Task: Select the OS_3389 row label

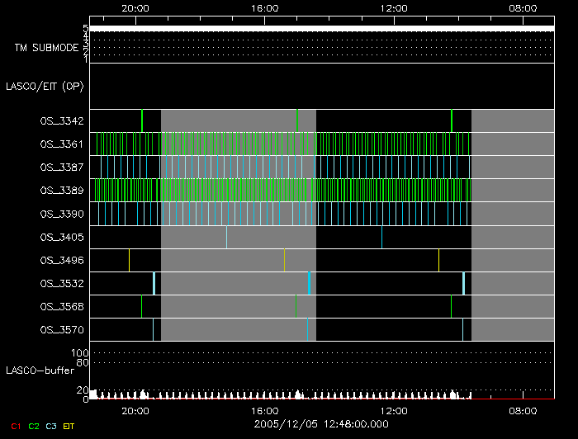Action: point(62,191)
